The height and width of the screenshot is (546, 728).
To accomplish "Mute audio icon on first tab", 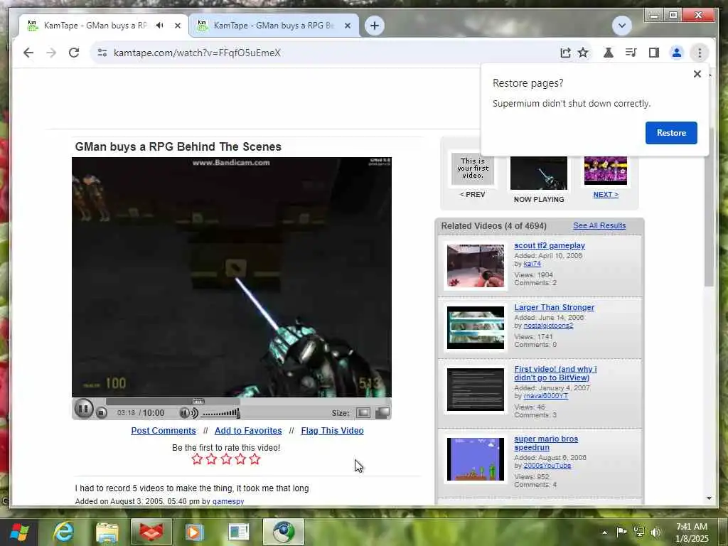I will click(x=160, y=25).
